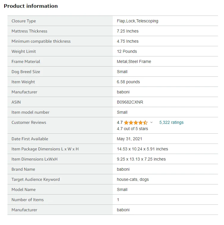Click the Mattress Thickness value 7.25 Inches
The image size is (224, 225).
(x=128, y=31)
